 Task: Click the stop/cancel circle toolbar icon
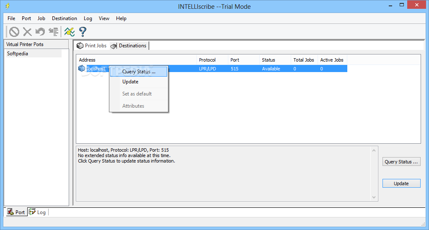coord(14,32)
